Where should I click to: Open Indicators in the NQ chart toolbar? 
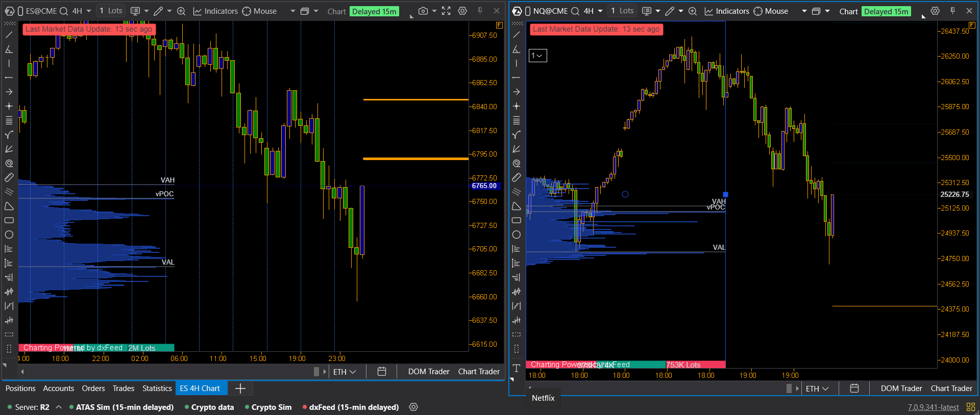[727, 11]
